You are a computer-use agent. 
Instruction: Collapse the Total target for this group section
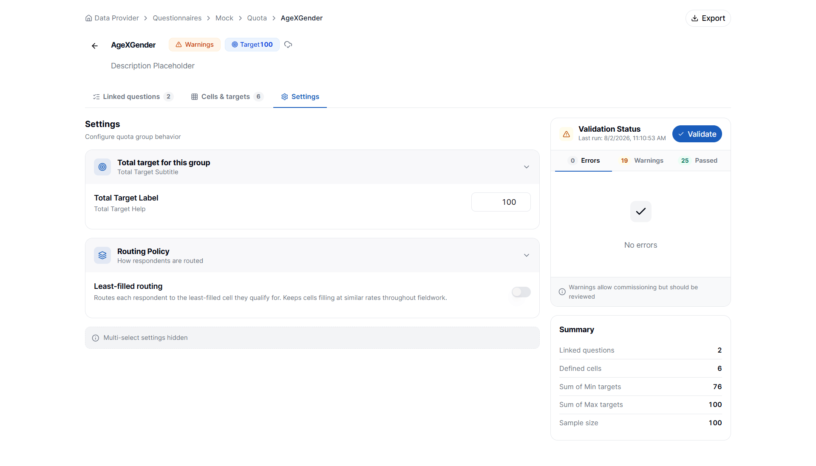tap(527, 167)
